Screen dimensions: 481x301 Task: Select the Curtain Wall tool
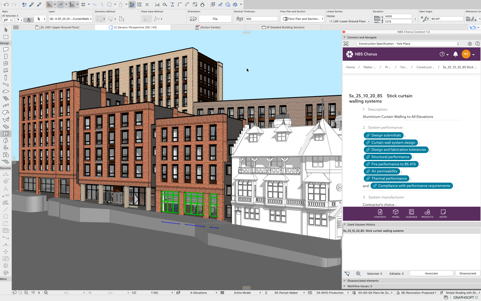pos(6,134)
